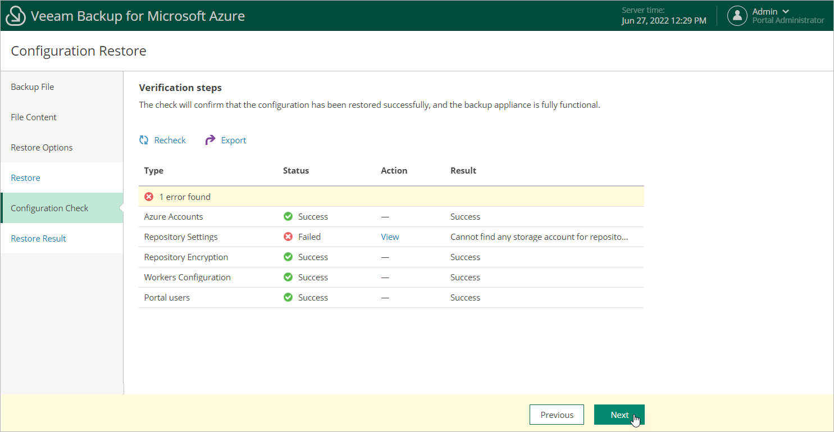
Task: Click the red error icon in banner
Action: [149, 197]
